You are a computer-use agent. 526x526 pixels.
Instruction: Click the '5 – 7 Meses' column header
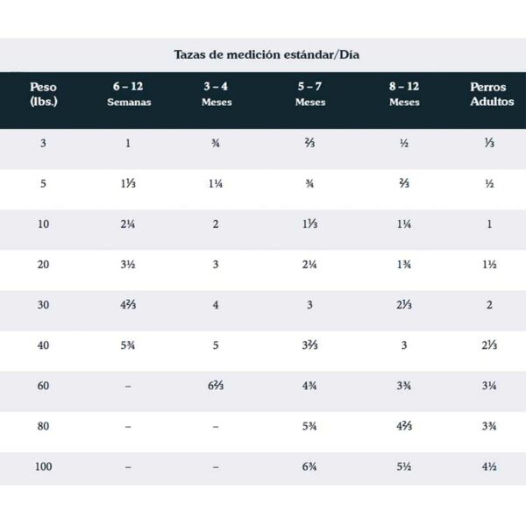[310, 95]
